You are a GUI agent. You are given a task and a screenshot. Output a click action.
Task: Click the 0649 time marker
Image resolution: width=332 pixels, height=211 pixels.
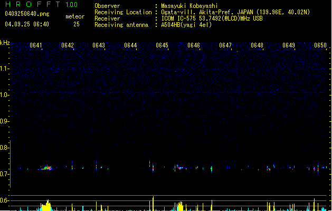tap(289, 45)
